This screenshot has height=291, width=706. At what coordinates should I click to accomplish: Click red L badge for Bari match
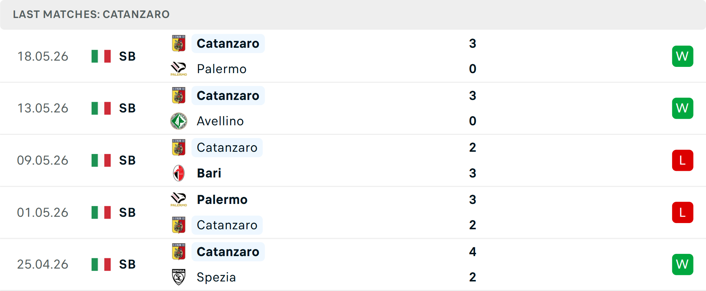(x=682, y=160)
